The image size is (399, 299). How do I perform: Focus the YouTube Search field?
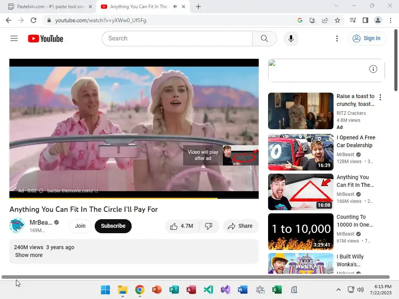(177, 39)
